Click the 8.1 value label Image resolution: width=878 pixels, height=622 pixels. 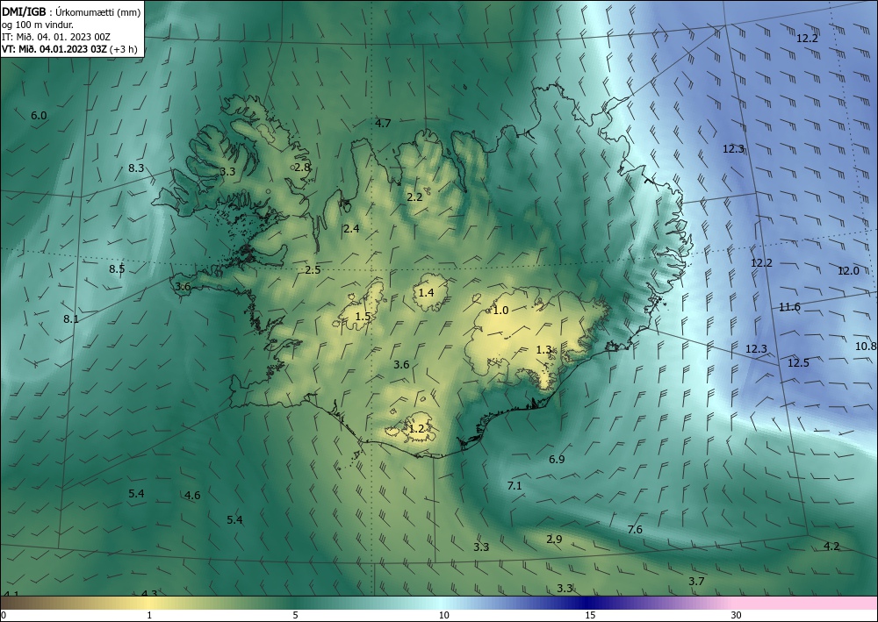tap(71, 319)
